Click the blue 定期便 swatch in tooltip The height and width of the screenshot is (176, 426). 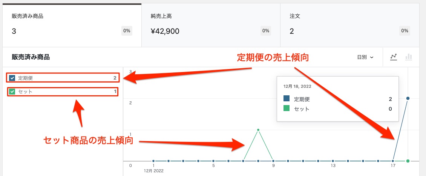click(x=287, y=99)
